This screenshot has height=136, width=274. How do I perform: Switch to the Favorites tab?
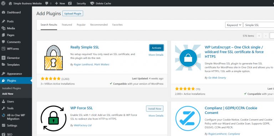[117, 25]
